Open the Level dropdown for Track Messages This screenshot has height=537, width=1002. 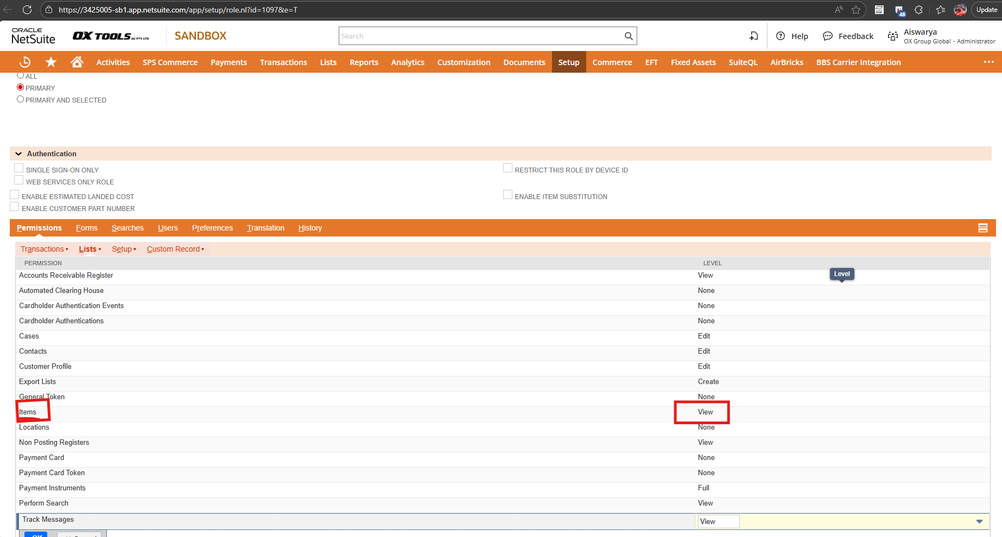click(x=979, y=522)
